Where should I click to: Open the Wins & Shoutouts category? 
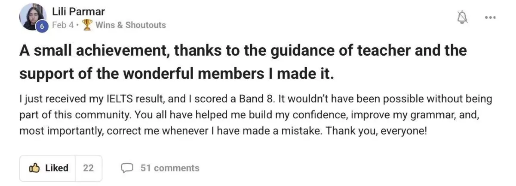click(130, 25)
